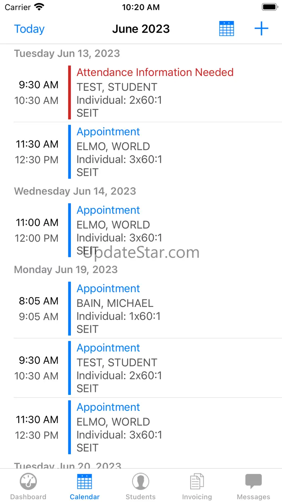Screen dimensions: 282x502
Task: Open Jun 14 ELMO, WORLD 11:00 AM appointment
Action: coord(148,230)
